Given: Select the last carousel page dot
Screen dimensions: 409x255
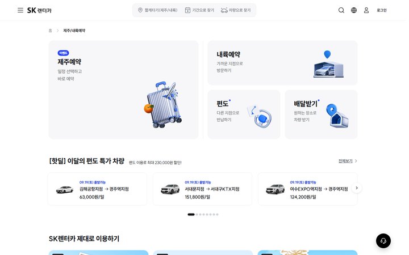Looking at the screenshot, I should click(x=217, y=214).
